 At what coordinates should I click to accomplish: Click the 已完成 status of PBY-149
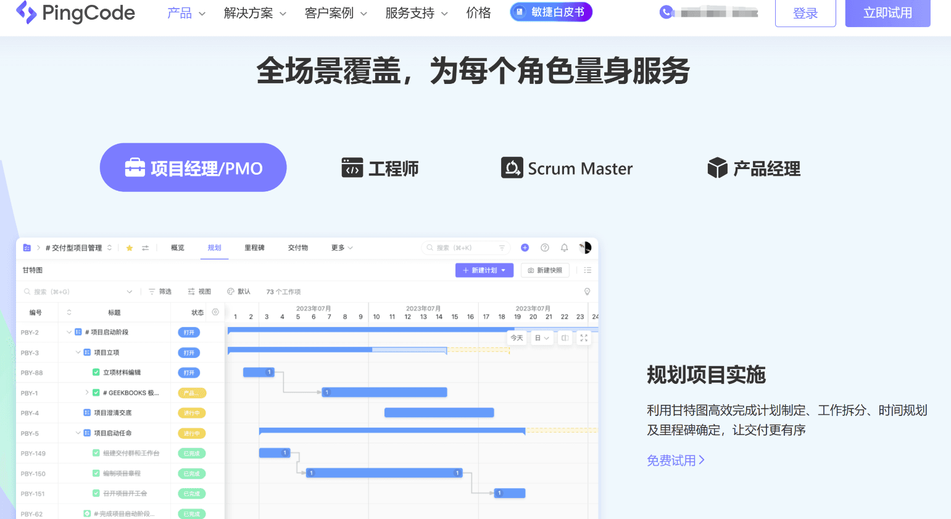(192, 454)
